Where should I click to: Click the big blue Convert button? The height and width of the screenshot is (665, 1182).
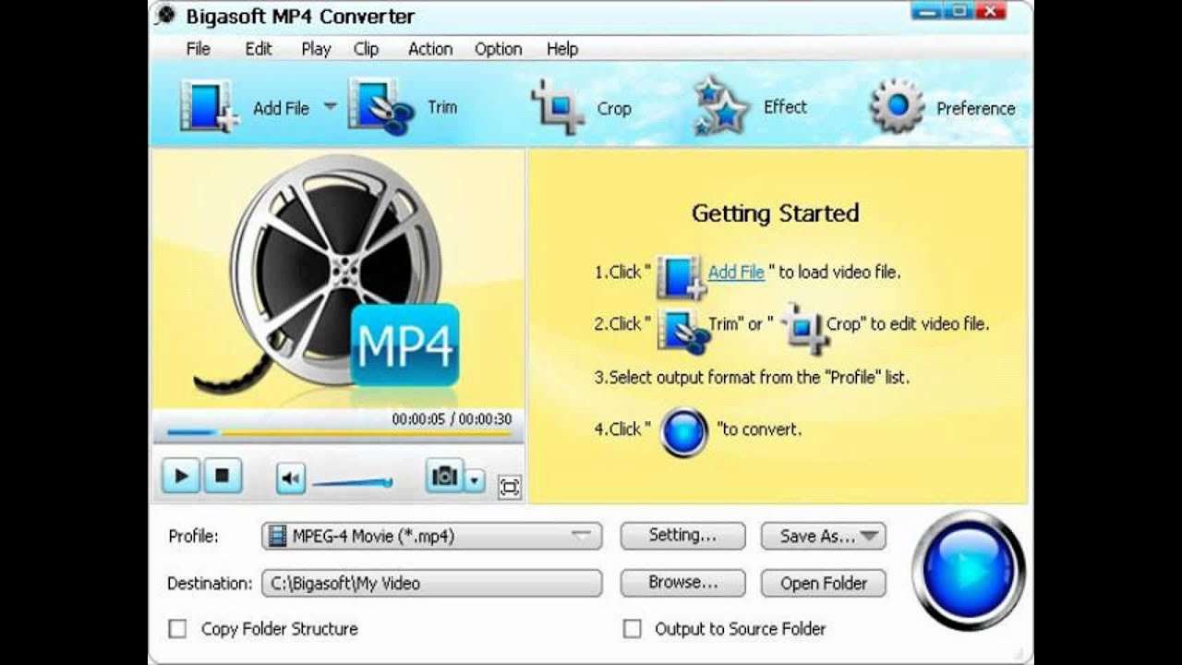pos(969,570)
